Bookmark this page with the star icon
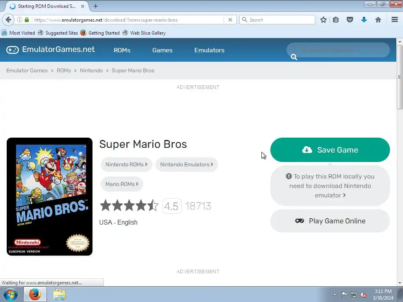The image size is (403, 302). click(324, 20)
